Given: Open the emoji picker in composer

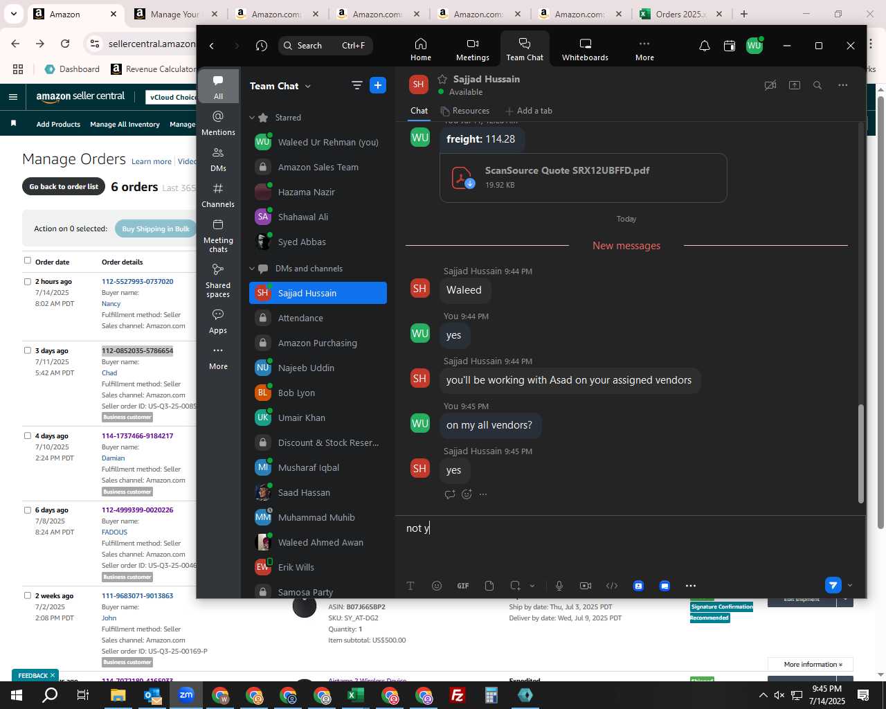Looking at the screenshot, I should pyautogui.click(x=437, y=586).
